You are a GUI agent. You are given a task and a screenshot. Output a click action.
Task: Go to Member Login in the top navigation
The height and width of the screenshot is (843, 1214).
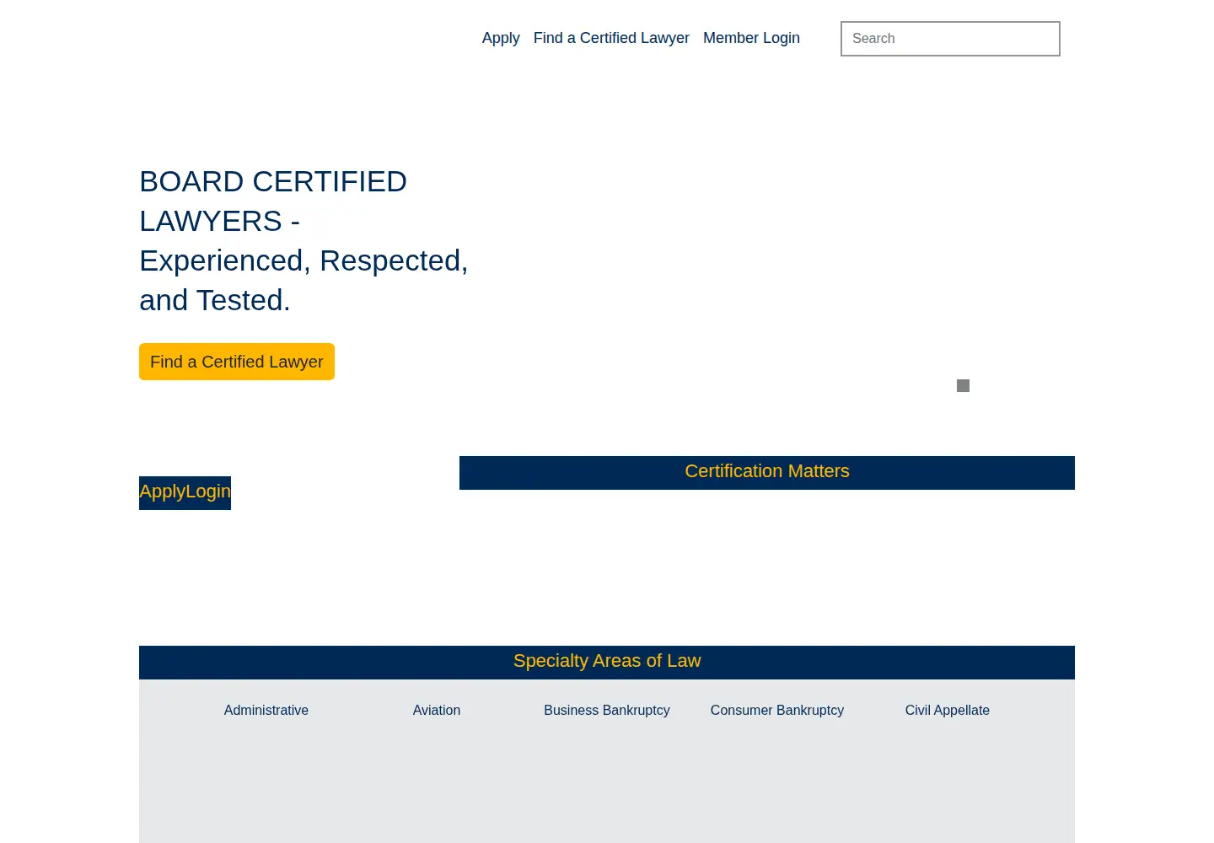pyautogui.click(x=751, y=38)
